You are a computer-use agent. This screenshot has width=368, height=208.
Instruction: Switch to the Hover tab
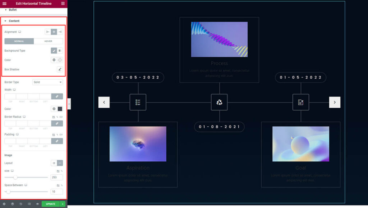48,41
